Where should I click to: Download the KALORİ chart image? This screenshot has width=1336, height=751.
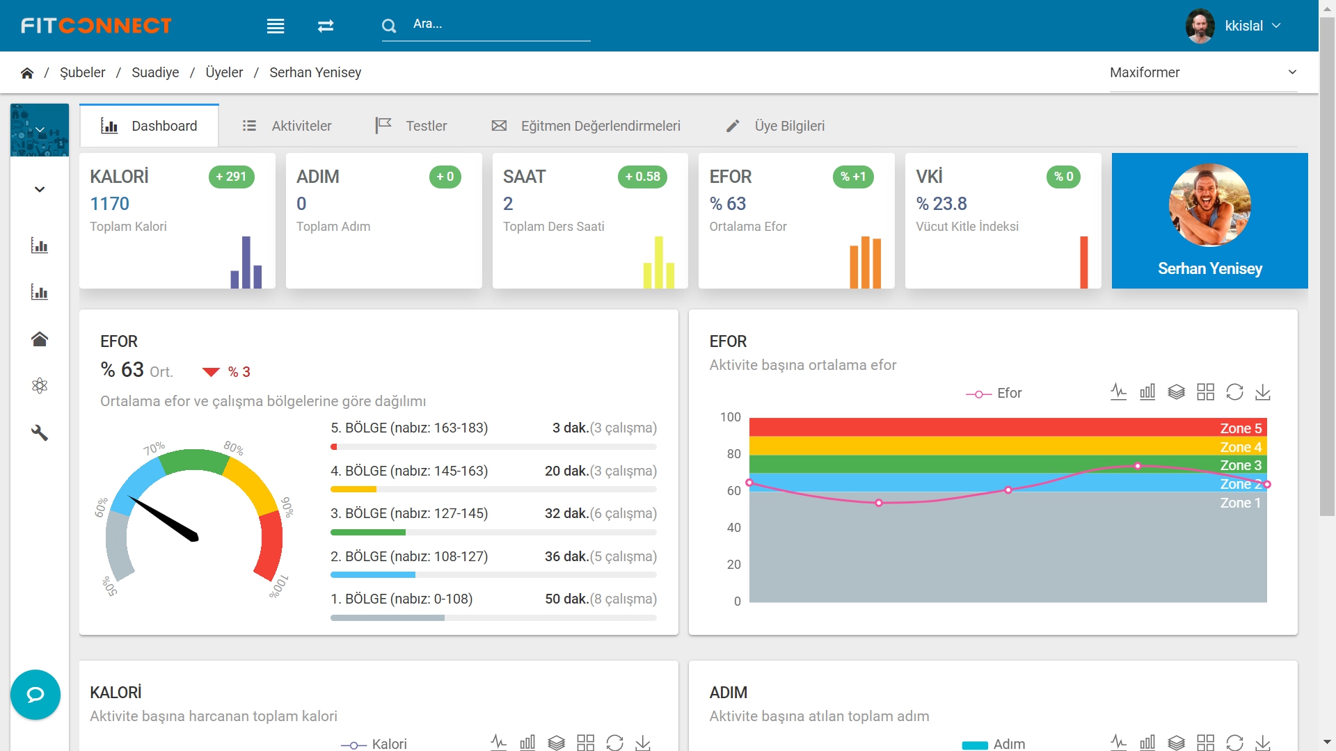(x=643, y=743)
